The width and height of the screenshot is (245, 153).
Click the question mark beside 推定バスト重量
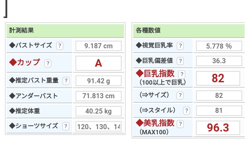[66, 81]
